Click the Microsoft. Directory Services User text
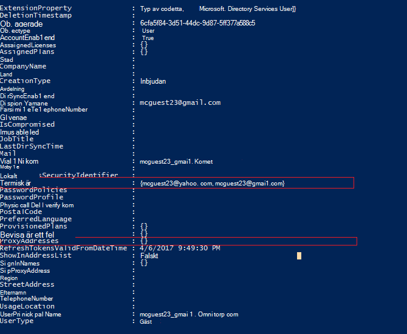The image size is (407, 334). 248,9
